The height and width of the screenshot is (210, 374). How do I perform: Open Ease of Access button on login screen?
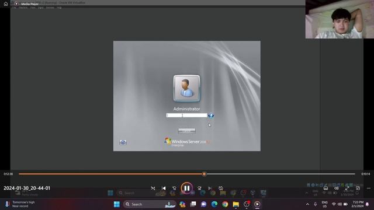point(123,142)
